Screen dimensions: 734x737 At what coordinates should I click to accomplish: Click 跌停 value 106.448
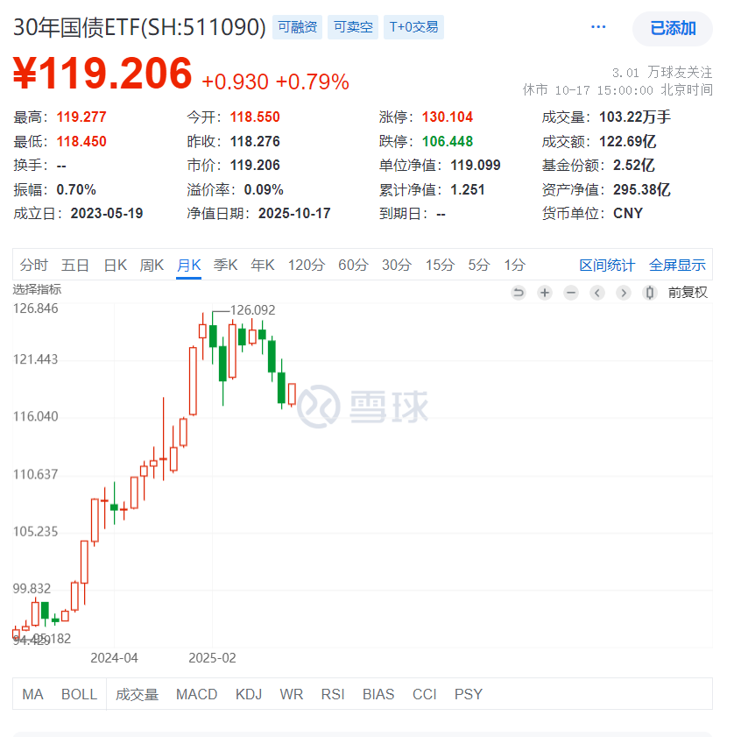pos(448,141)
